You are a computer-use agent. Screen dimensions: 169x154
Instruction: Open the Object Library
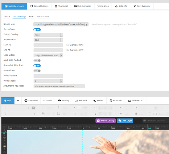[x=105, y=121]
